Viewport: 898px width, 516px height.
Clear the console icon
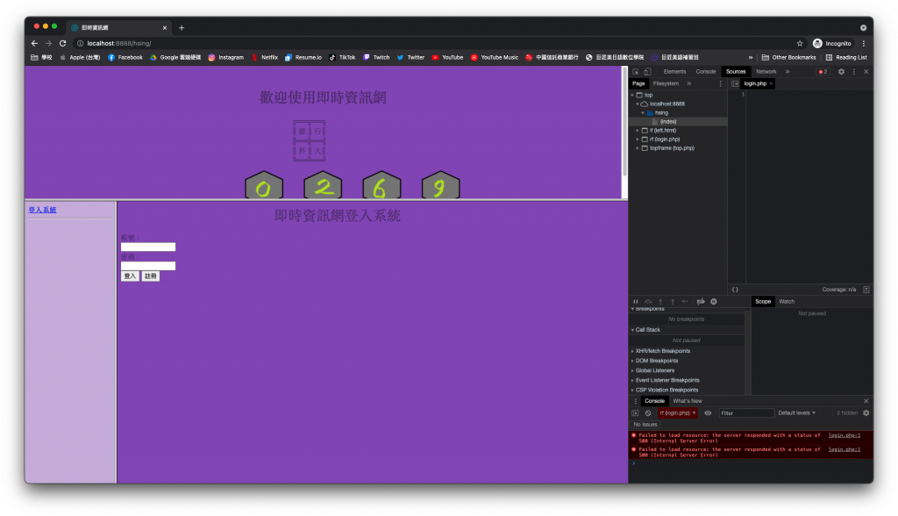click(x=648, y=413)
